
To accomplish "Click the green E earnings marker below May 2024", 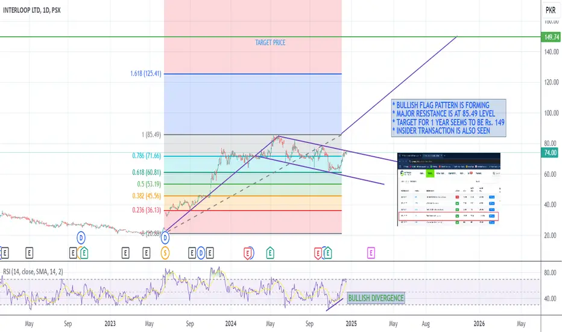I will click(x=270, y=253).
